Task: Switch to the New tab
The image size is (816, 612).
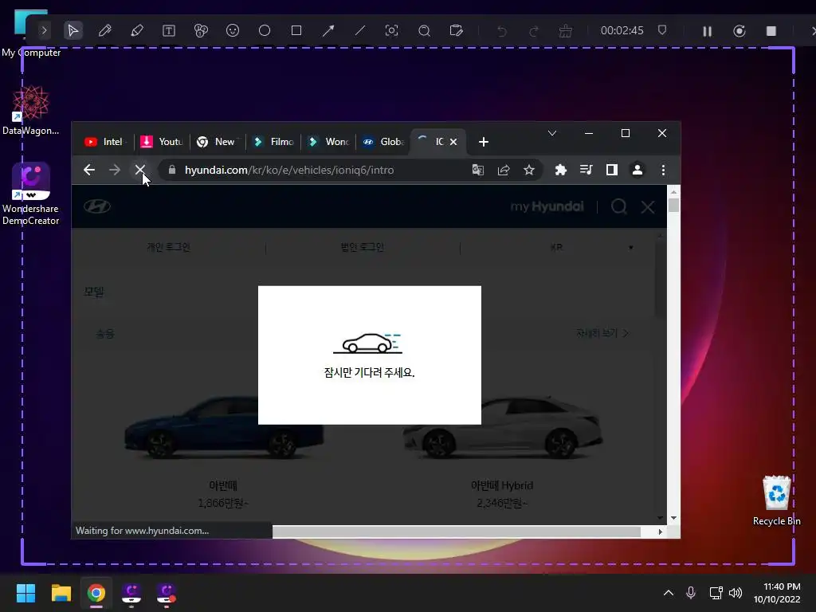Action: point(218,142)
